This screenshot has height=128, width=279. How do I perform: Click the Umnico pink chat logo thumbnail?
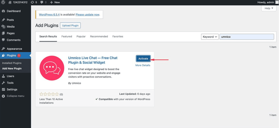[x=52, y=68]
